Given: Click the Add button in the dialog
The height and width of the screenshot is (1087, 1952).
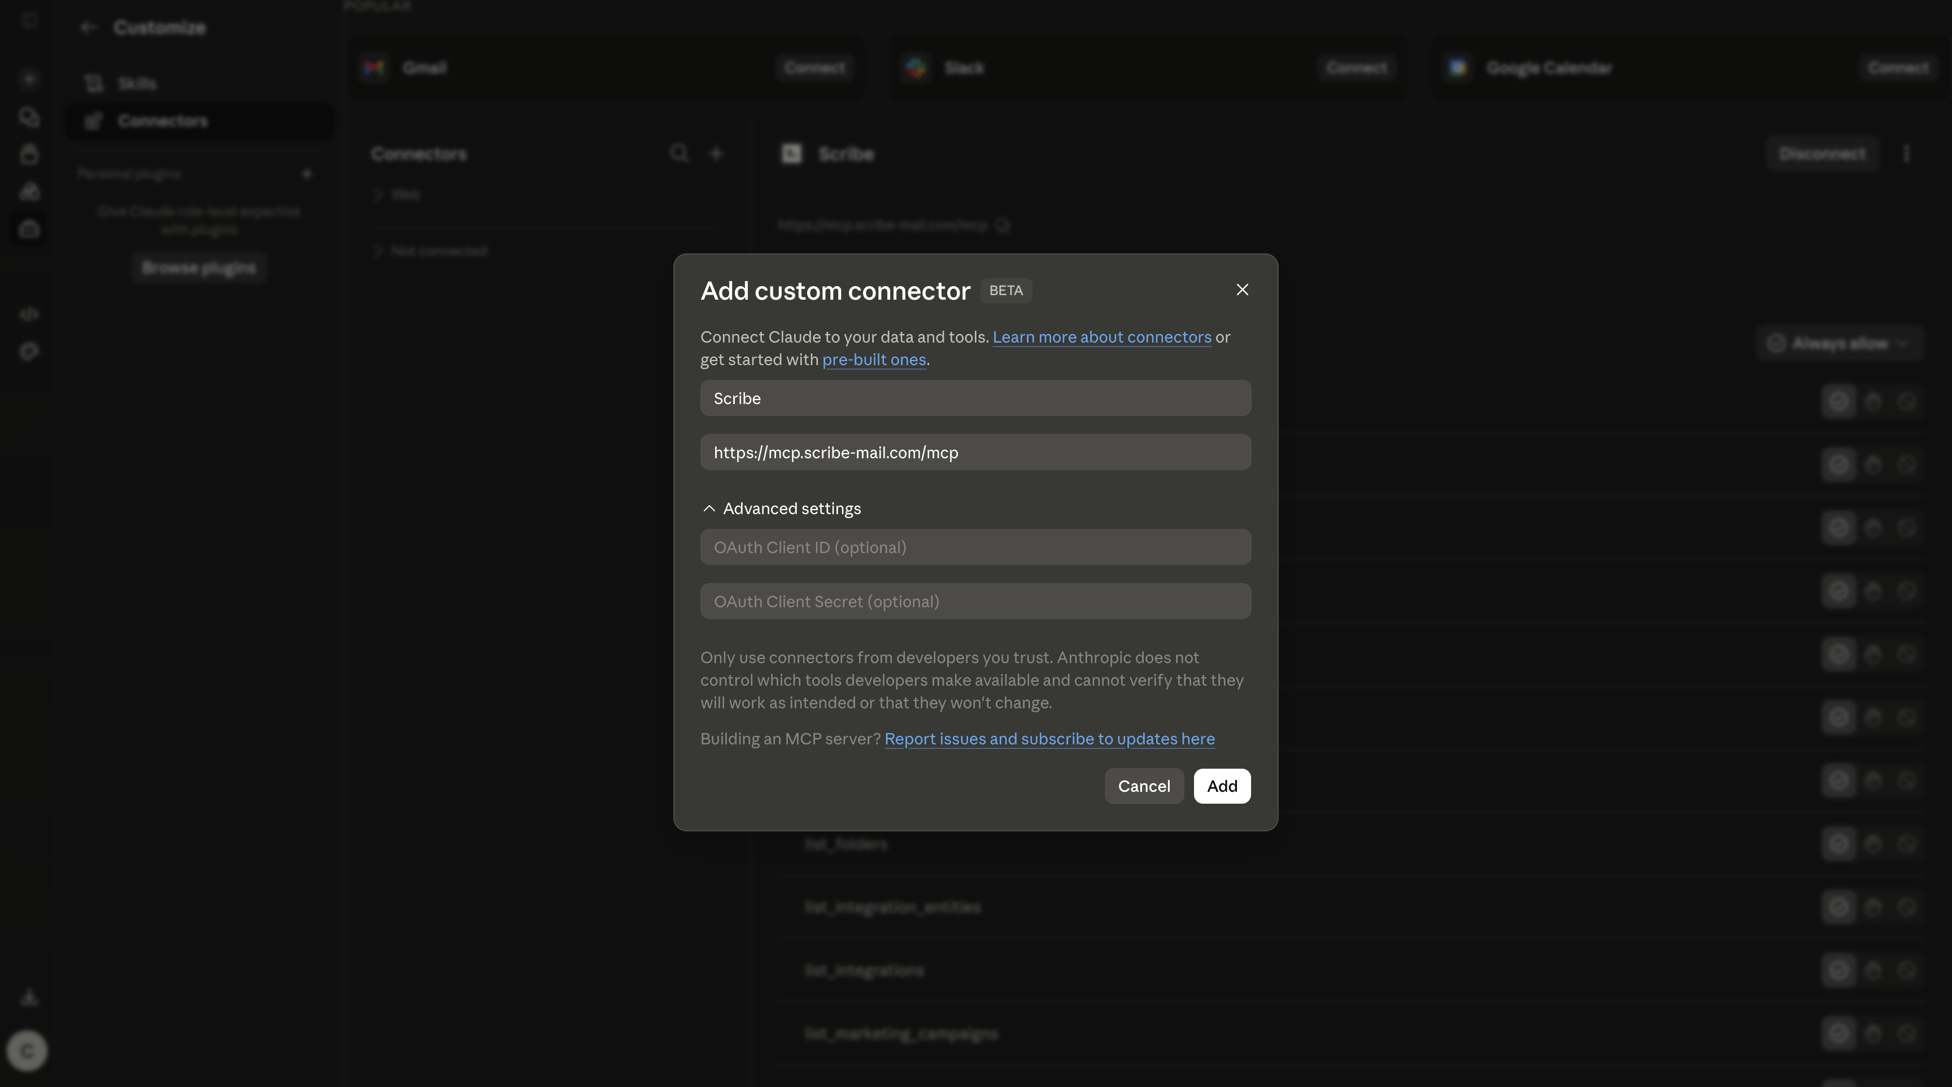Looking at the screenshot, I should [1222, 787].
